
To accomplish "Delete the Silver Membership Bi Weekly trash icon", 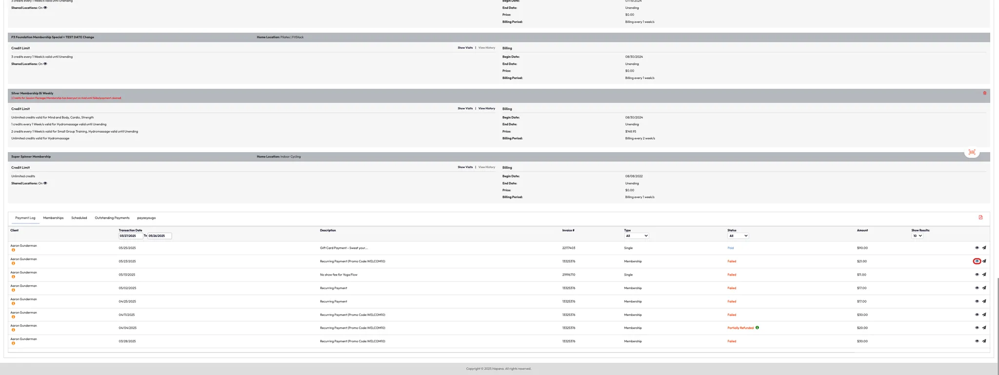I will pos(984,93).
